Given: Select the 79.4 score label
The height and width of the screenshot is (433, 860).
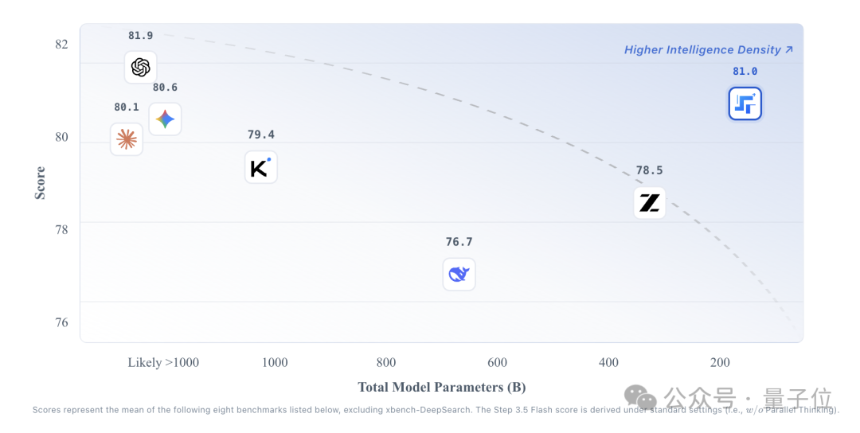Looking at the screenshot, I should click(261, 135).
